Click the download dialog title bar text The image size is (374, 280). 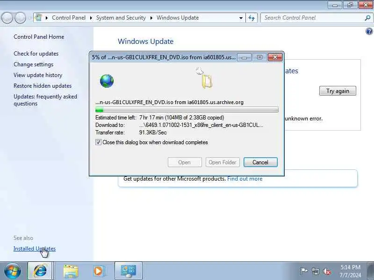point(164,57)
